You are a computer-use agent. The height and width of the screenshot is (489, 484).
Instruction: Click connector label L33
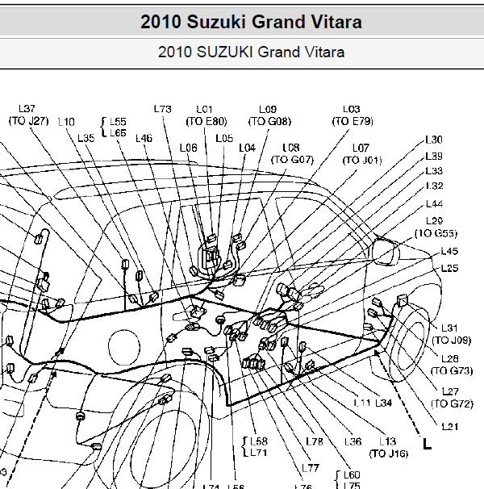tap(434, 170)
